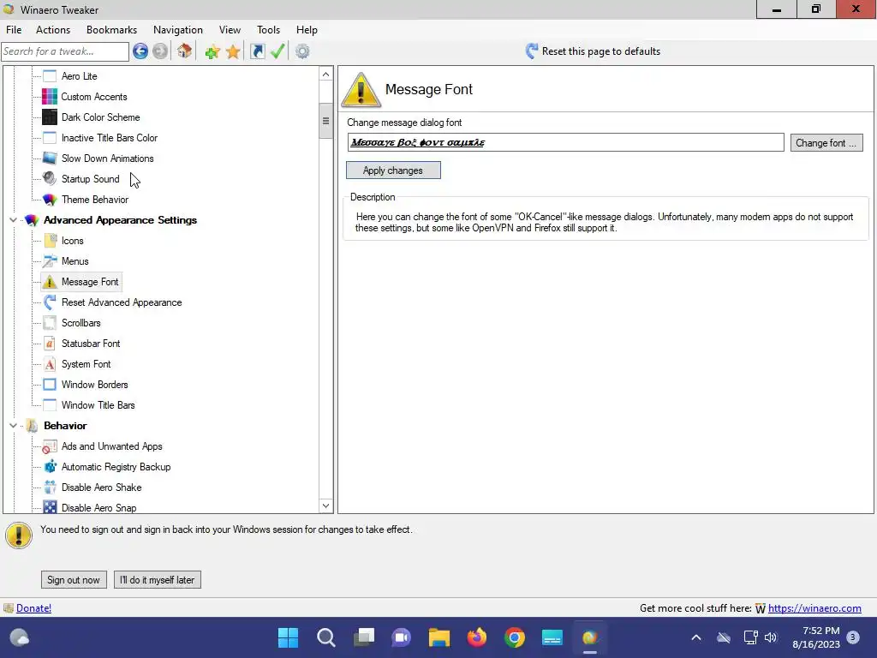Click the Automatic Registry Backup icon
The width and height of the screenshot is (877, 658).
(50, 467)
